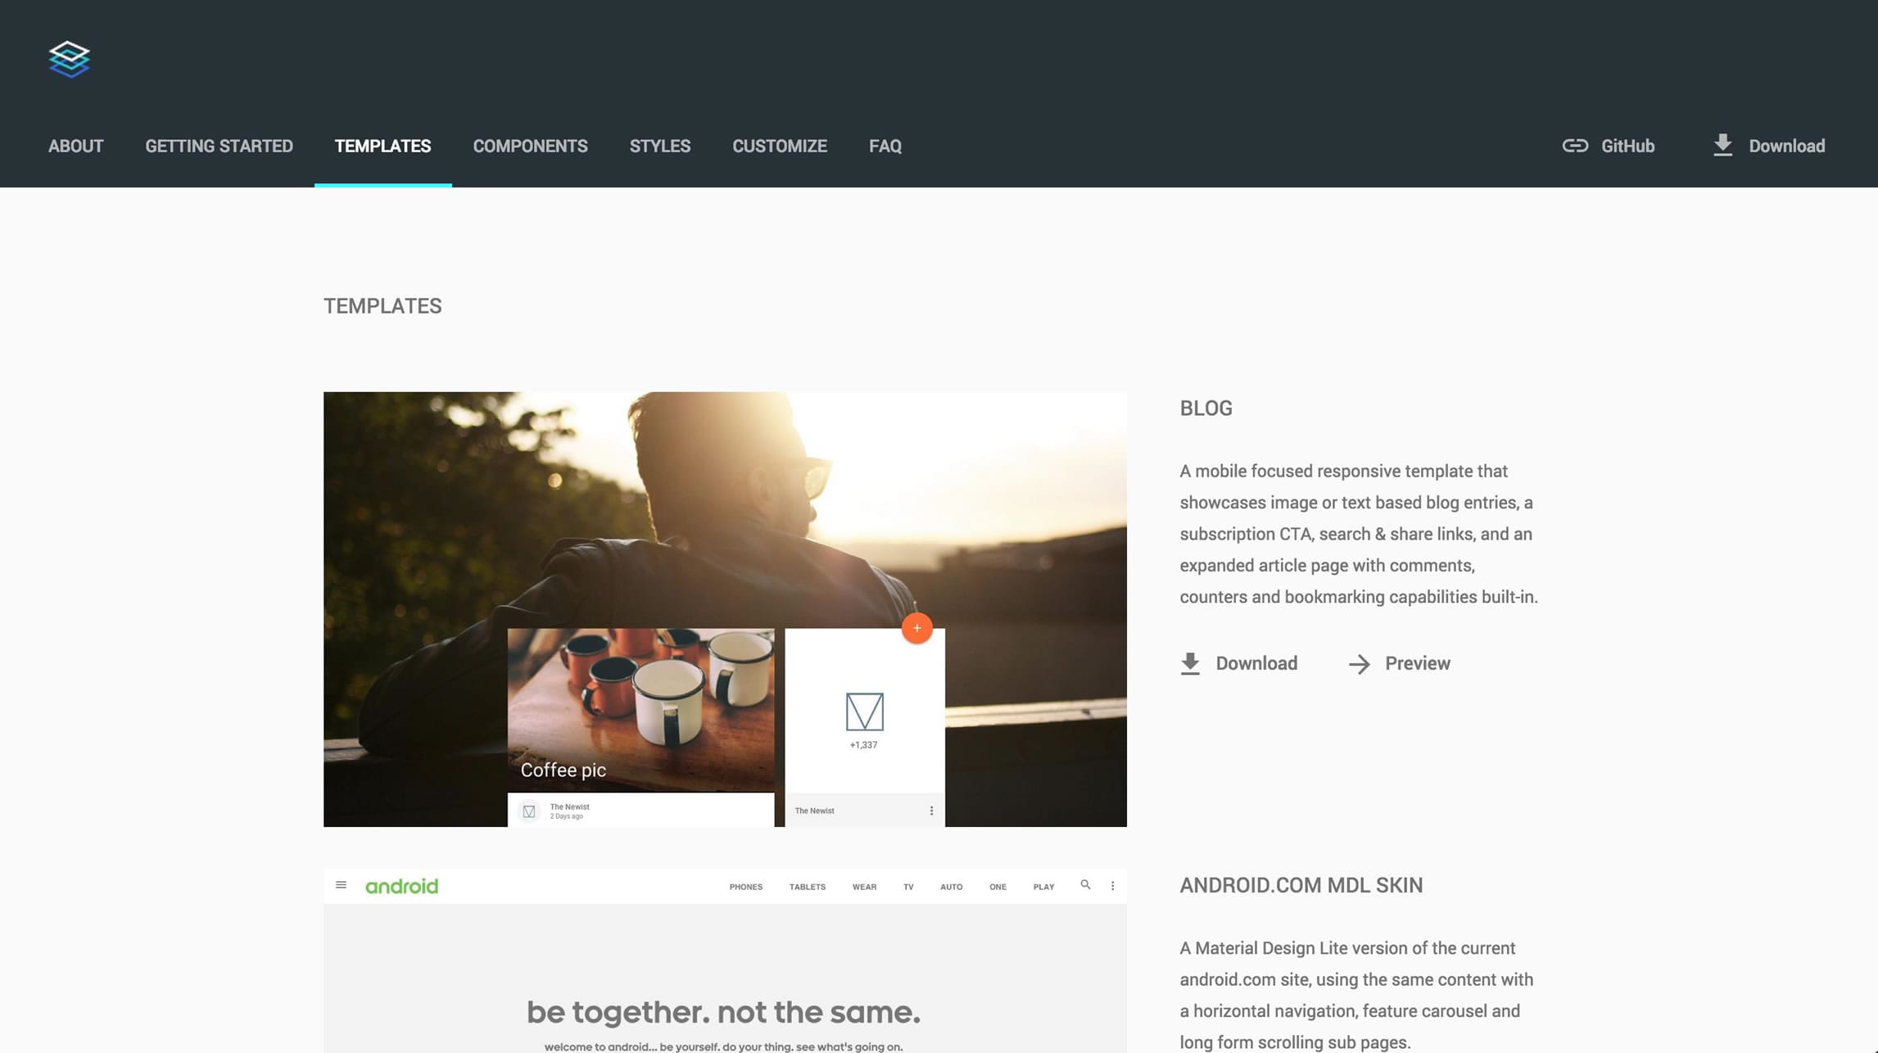Click the GitHub link icon
This screenshot has height=1053, width=1878.
(x=1575, y=146)
